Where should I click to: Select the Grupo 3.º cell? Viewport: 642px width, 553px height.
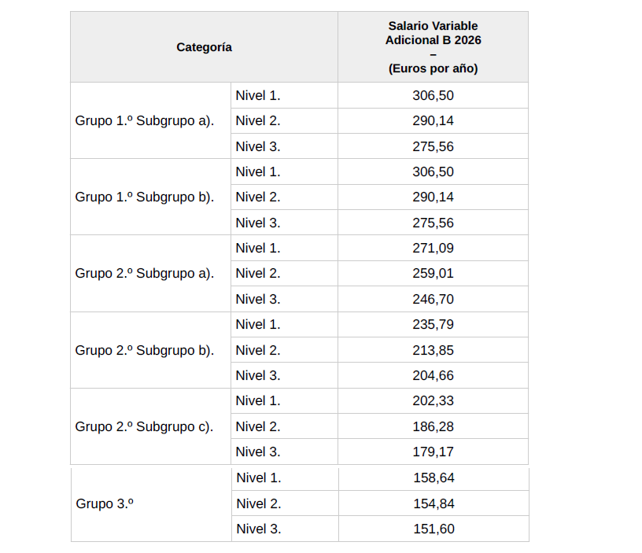[x=151, y=503]
